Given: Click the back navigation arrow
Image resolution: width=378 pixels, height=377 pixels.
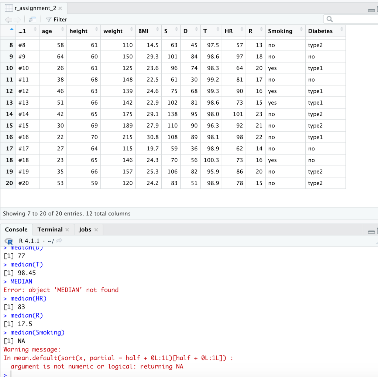Looking at the screenshot, I should pos(8,19).
